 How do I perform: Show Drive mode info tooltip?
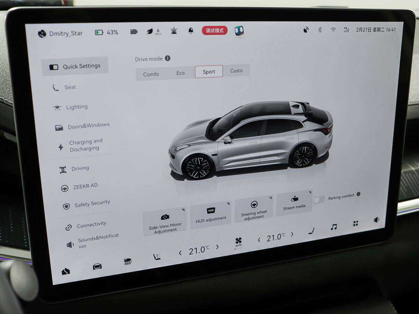pos(168,58)
